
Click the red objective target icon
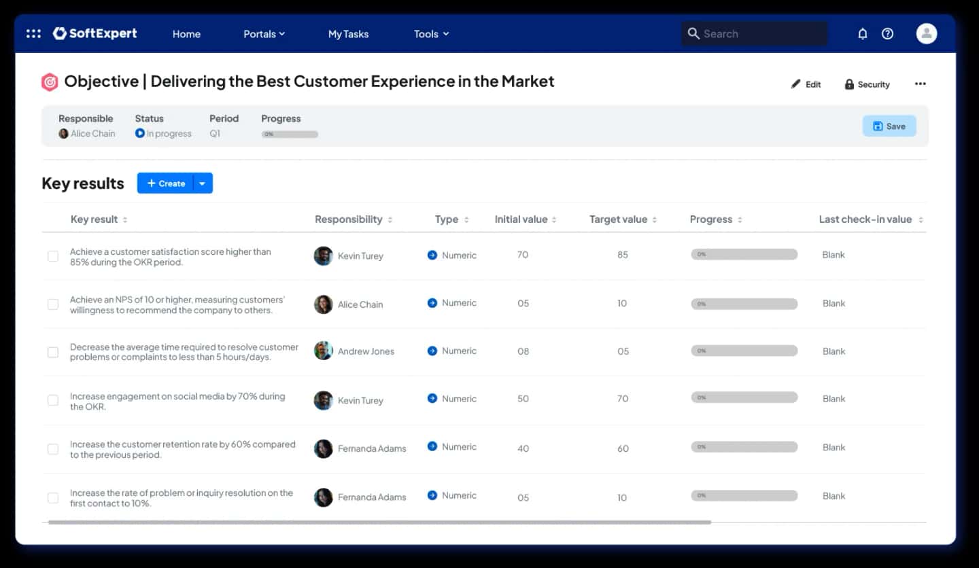[50, 82]
